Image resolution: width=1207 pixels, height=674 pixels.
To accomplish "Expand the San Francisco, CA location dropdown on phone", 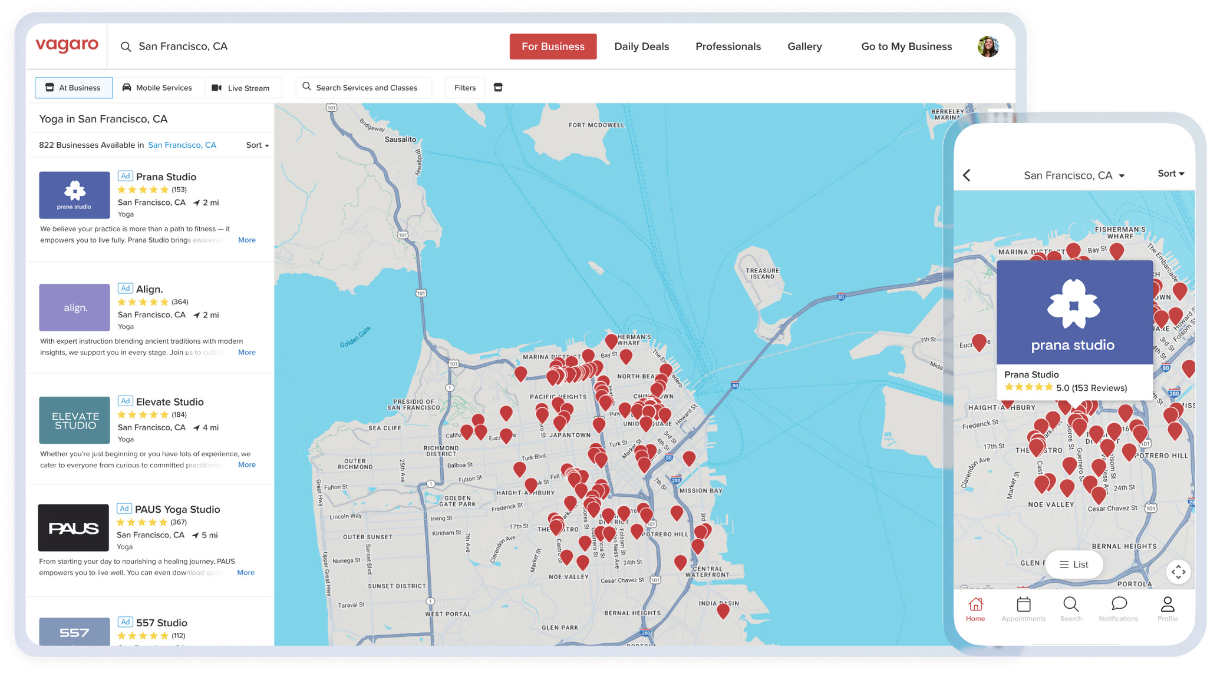I will (1074, 175).
